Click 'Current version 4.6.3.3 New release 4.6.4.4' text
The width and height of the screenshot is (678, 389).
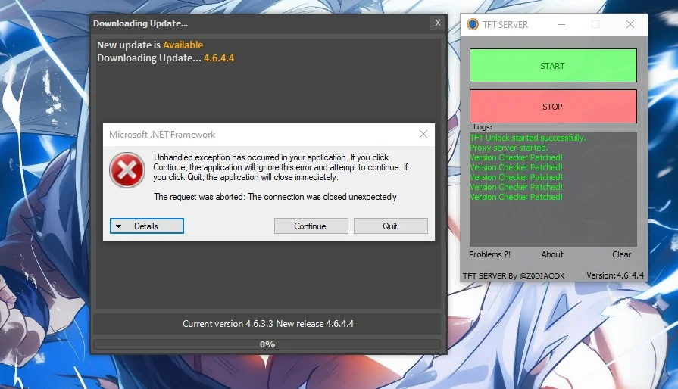pos(268,323)
